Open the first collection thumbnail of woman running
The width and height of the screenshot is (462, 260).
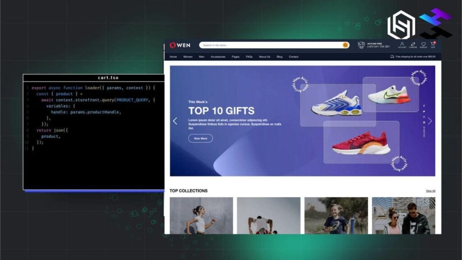pyautogui.click(x=201, y=215)
